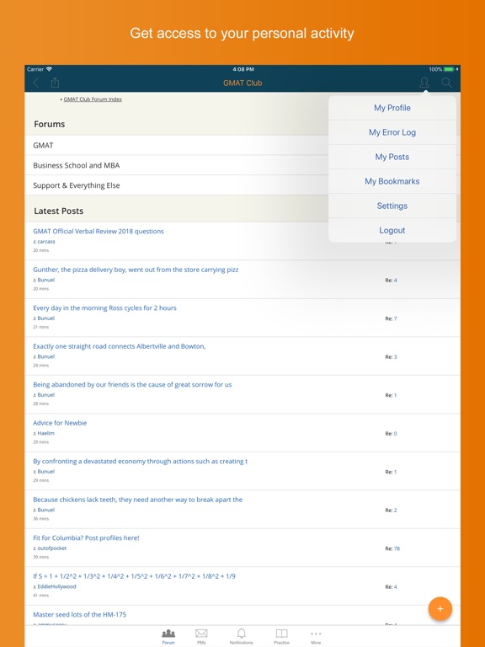485x647 pixels.
Task: Click Re: 0 reply count
Action: point(391,434)
